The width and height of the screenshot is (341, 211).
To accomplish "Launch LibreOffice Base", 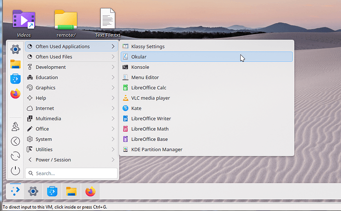I will pos(207,139).
